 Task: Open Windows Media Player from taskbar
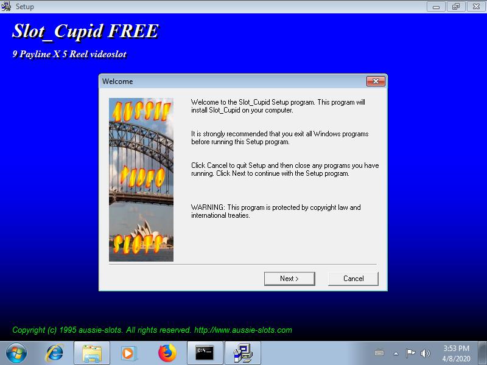(x=128, y=353)
